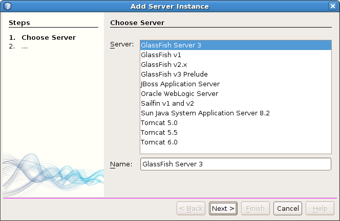The height and width of the screenshot is (221, 340).
Task: Select GlassFish Server 3 in server list
Action: coord(171,45)
